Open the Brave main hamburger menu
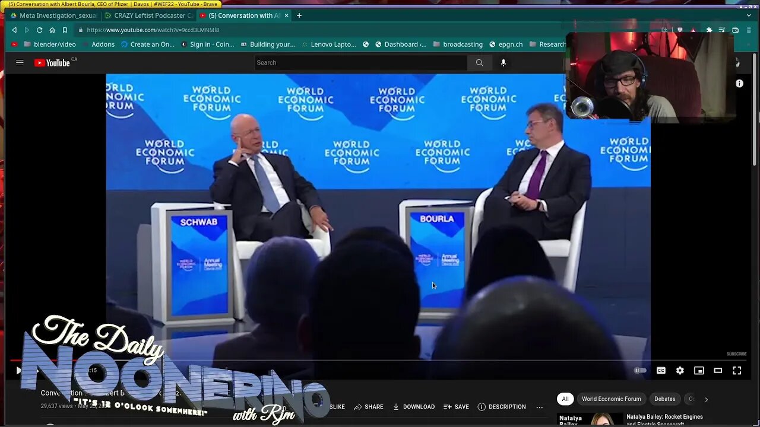This screenshot has width=760, height=427. pos(749,30)
